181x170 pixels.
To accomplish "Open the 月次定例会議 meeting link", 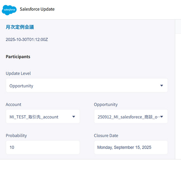I will (20, 27).
